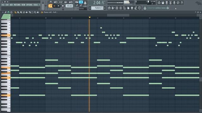Toggle the blue arrow auto-scroll button
The height and width of the screenshot is (113, 202).
[81, 2]
